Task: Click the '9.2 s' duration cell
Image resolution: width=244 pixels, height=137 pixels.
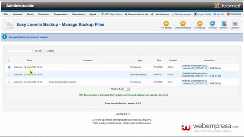Action: [170, 82]
